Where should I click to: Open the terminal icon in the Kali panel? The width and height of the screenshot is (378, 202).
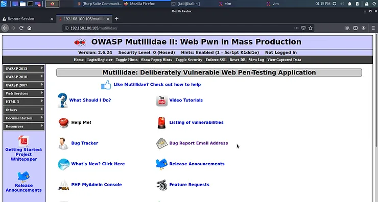coord(30,4)
